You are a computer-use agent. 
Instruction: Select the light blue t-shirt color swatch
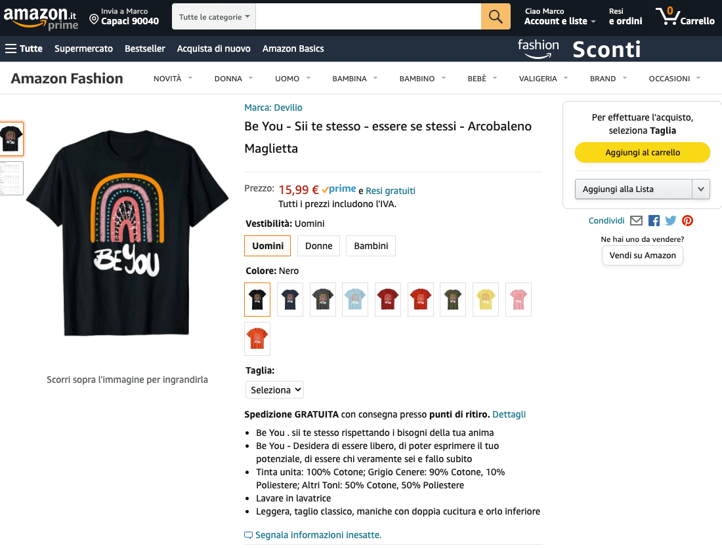[355, 298]
